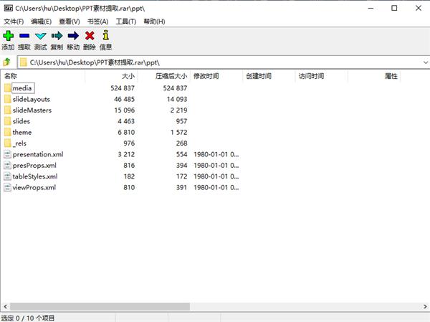Select the media folder
This screenshot has width=430, height=322.
(x=22, y=87)
